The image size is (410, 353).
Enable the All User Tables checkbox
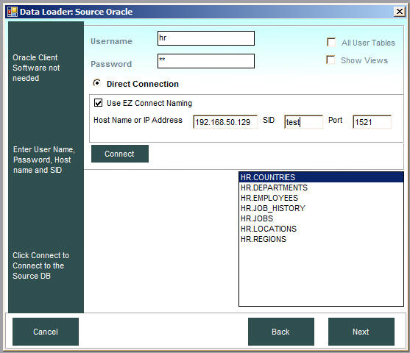click(x=331, y=42)
